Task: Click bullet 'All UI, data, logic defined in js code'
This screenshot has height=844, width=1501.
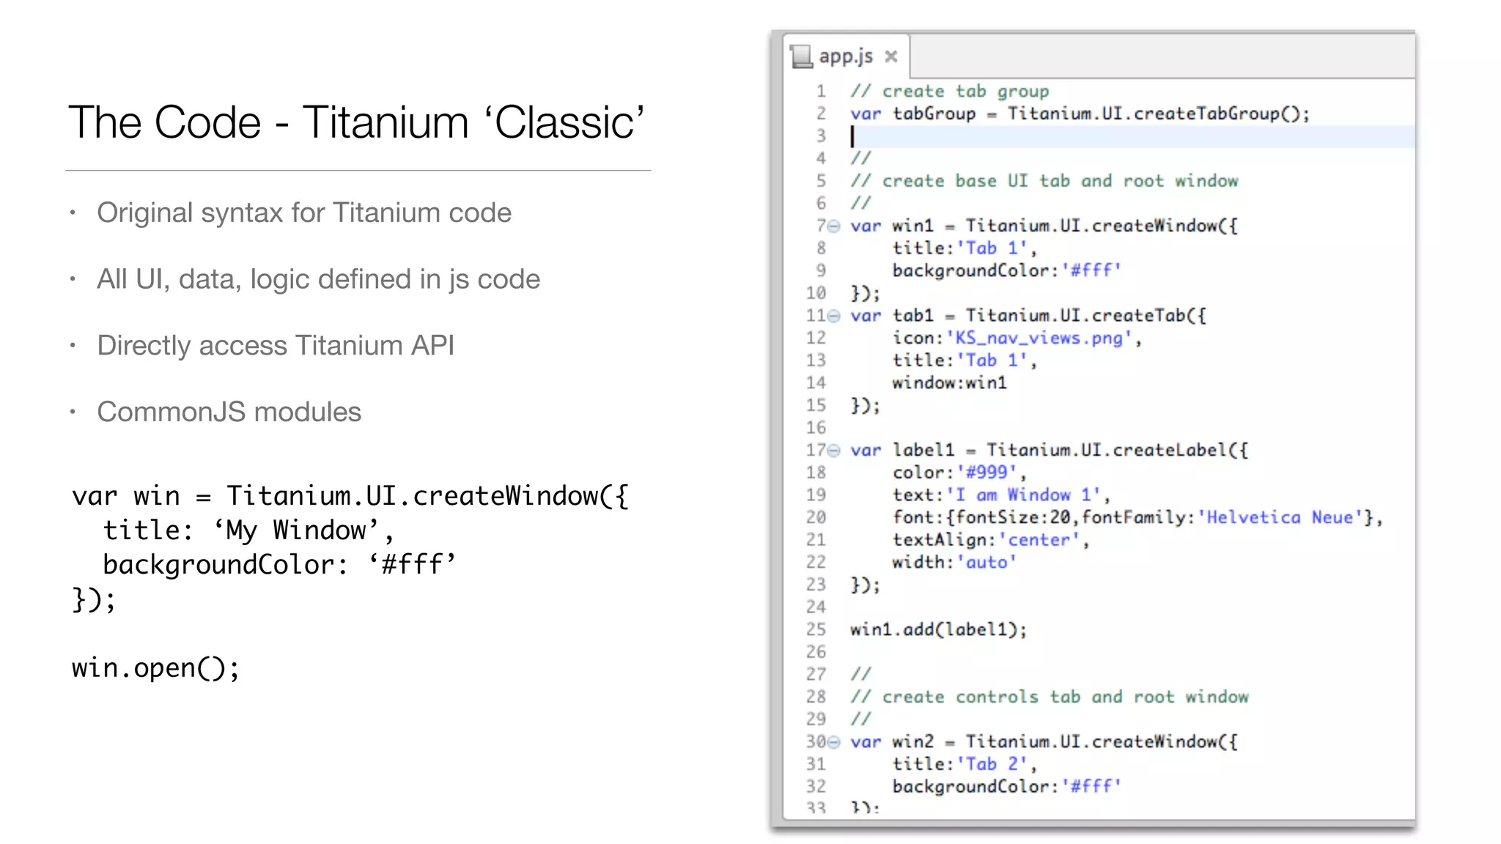Action: pos(319,280)
